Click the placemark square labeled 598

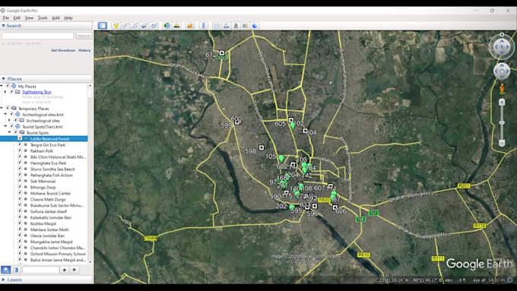pyautogui.click(x=262, y=147)
